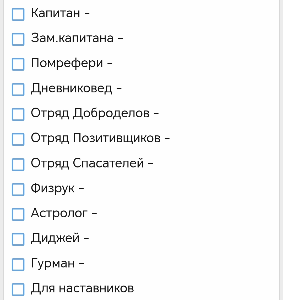Screen dimensions: 283x300
Task: Mark the Дневниковед checkbox
Action: click(18, 90)
